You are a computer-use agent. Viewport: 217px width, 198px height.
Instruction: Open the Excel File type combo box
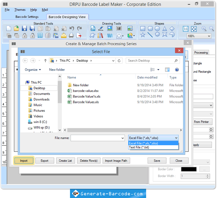point(153,138)
